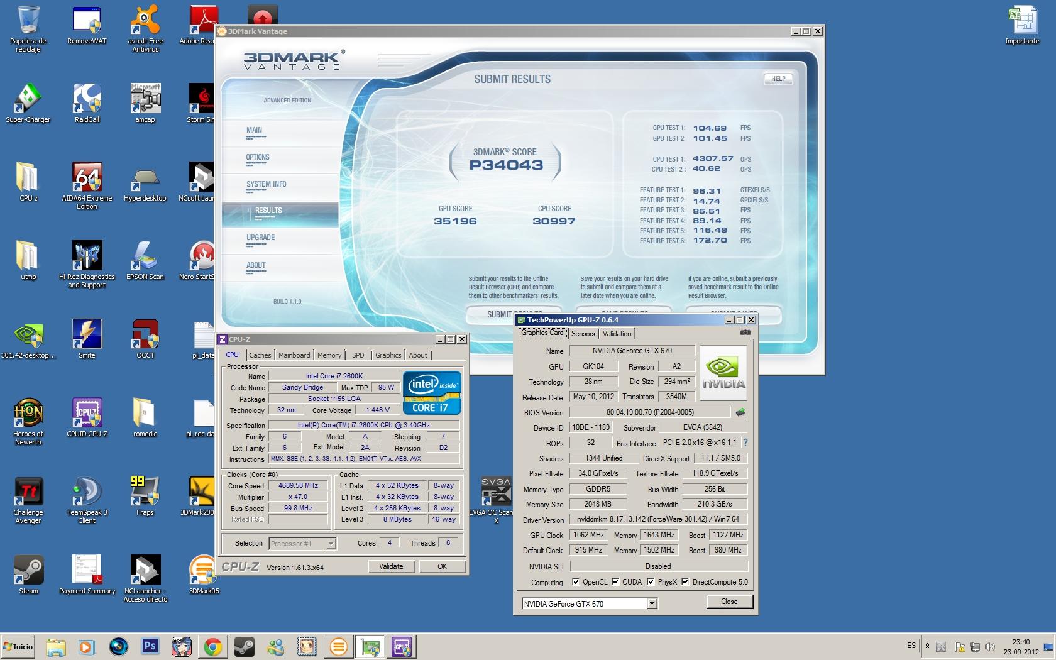Image resolution: width=1056 pixels, height=660 pixels.
Task: Launch 3DMark05 desktop shortcut
Action: (x=204, y=575)
